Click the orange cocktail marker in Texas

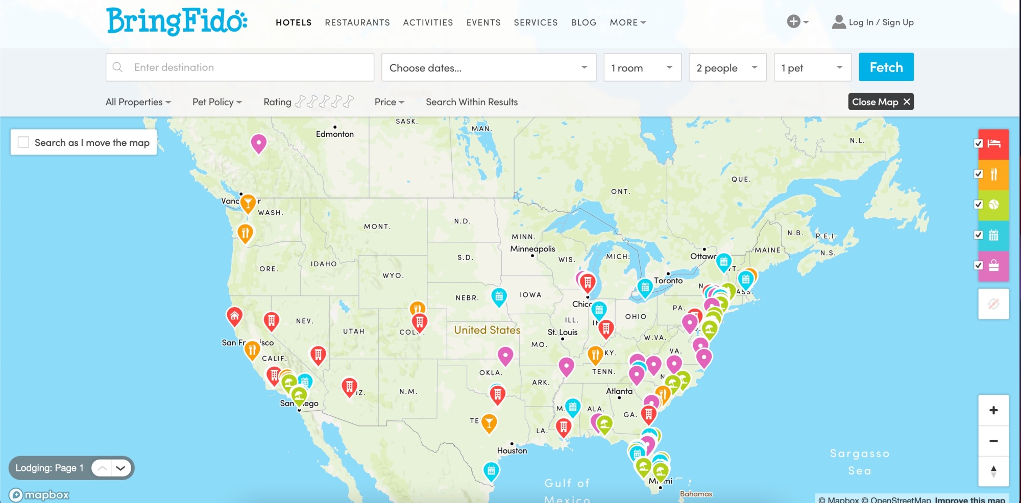(x=489, y=423)
